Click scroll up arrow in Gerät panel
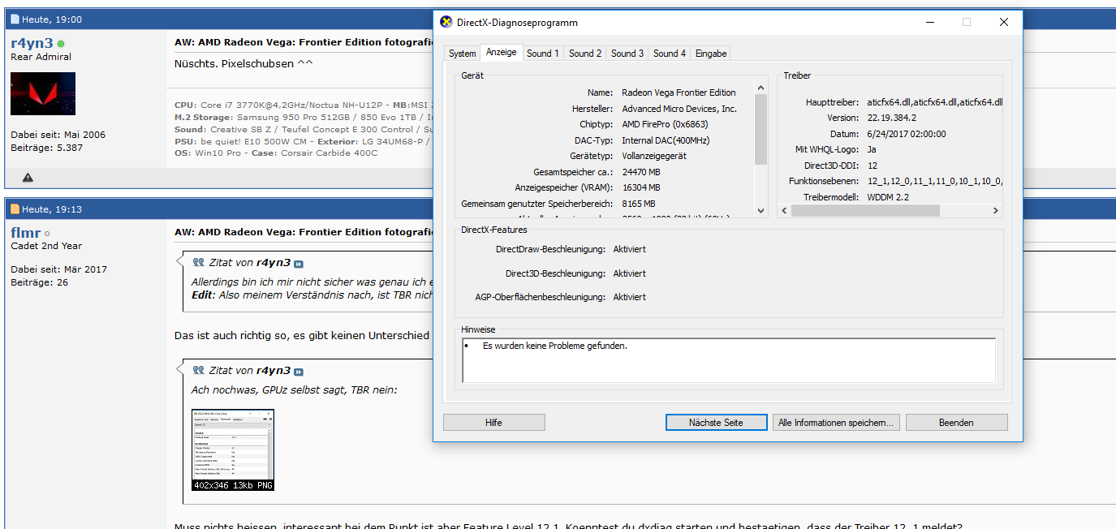1116x529 pixels. [761, 88]
